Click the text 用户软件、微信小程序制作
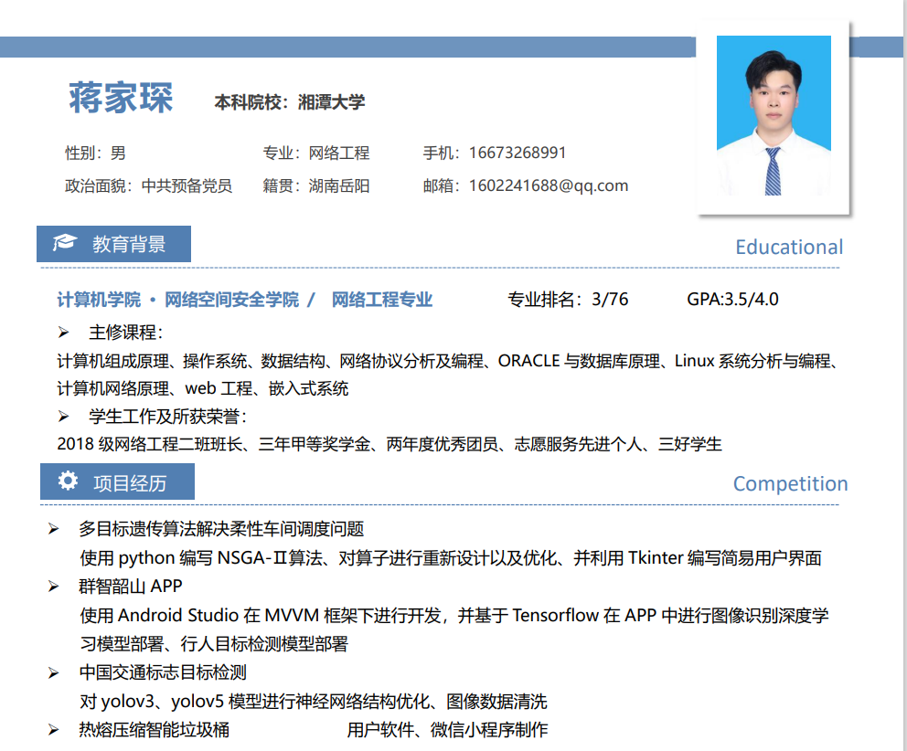 [x=447, y=730]
